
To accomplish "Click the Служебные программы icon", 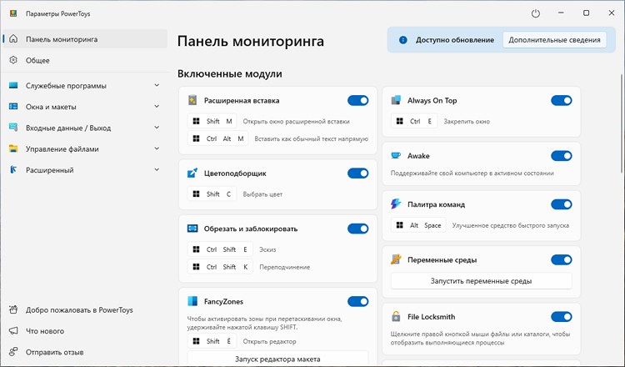I will coord(13,85).
